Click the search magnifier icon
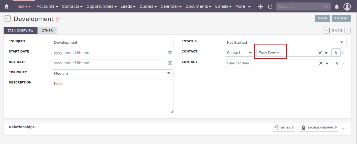This screenshot has width=357, height=144. pyautogui.click(x=326, y=6)
